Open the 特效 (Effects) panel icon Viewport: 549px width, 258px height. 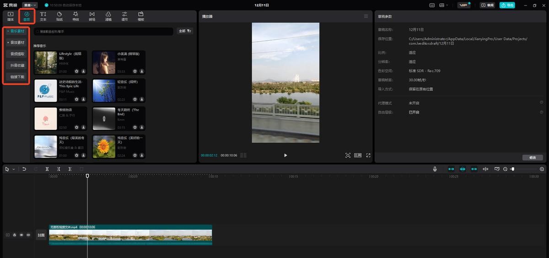(x=75, y=16)
